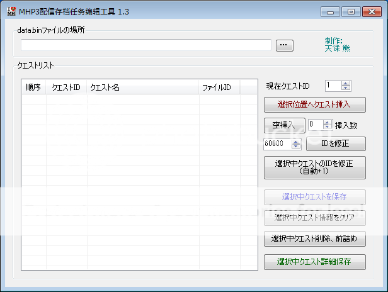The height and width of the screenshot is (292, 388).
Task: Sort by 順序 column header
Action: pyautogui.click(x=33, y=87)
